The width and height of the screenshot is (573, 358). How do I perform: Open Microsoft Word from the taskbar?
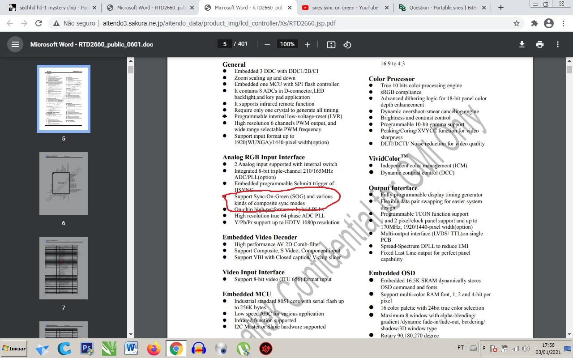pyautogui.click(x=132, y=349)
